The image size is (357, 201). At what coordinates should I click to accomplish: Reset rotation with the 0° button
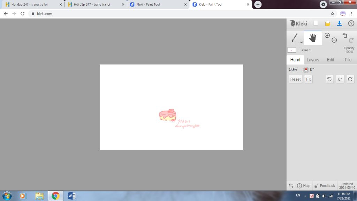(x=340, y=79)
